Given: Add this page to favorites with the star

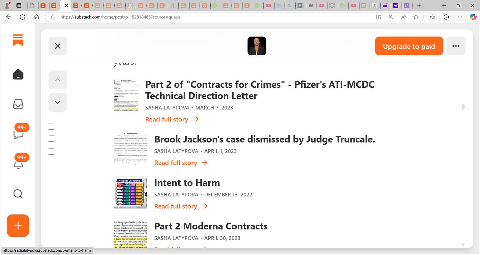Looking at the screenshot, I should [416, 17].
